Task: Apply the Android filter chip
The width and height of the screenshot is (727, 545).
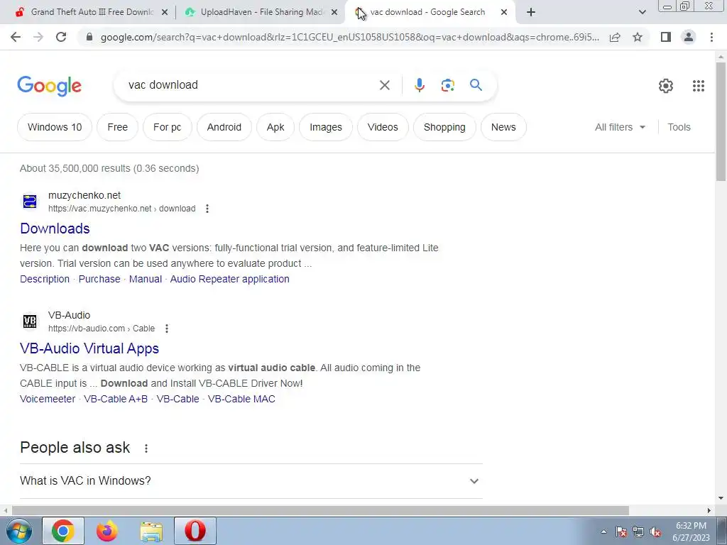Action: click(x=224, y=127)
